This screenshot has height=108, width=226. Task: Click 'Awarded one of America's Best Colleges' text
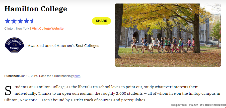tap(63, 46)
